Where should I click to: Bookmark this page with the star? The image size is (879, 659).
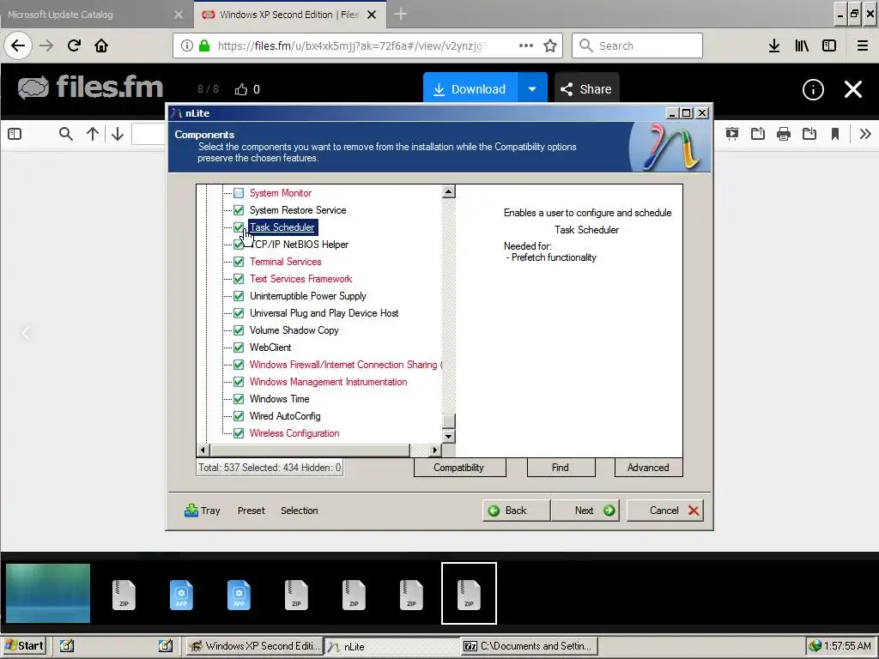click(x=550, y=45)
